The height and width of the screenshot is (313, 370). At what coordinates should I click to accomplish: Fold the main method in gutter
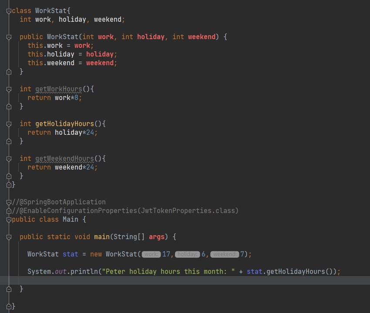point(9,237)
